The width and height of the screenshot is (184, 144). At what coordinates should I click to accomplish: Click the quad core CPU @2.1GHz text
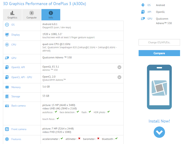tap(56, 44)
